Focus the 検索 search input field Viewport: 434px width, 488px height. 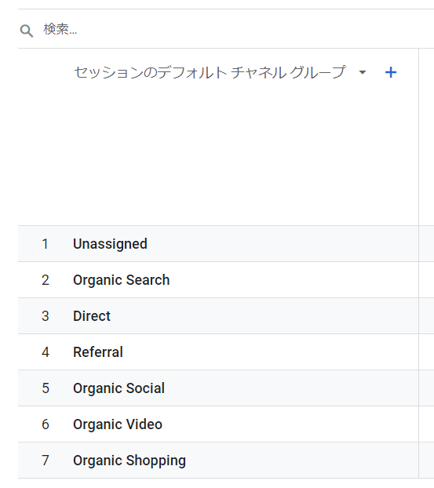[x=236, y=29]
